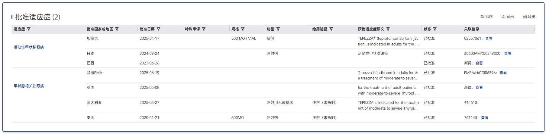The image size is (546, 134).
Task: Click filter icon beside 获批适应症原文
Action: pyautogui.click(x=388, y=29)
